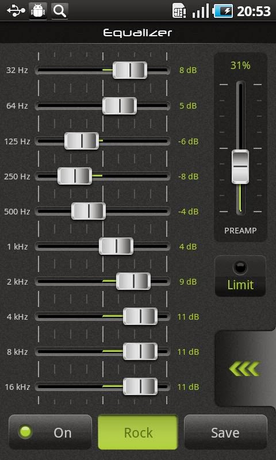
Task: Click the 1 kHz band label
Action: point(18,247)
